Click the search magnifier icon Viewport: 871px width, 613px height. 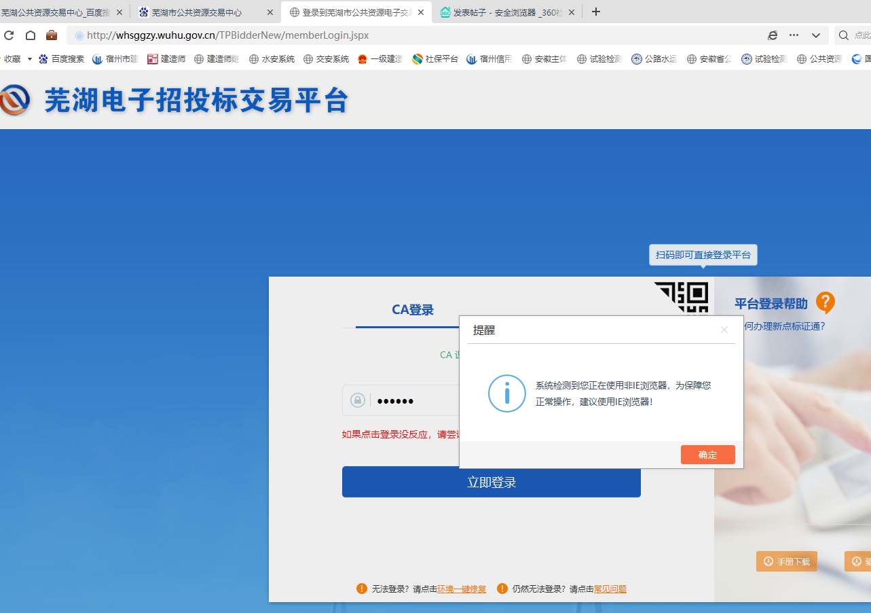[844, 35]
